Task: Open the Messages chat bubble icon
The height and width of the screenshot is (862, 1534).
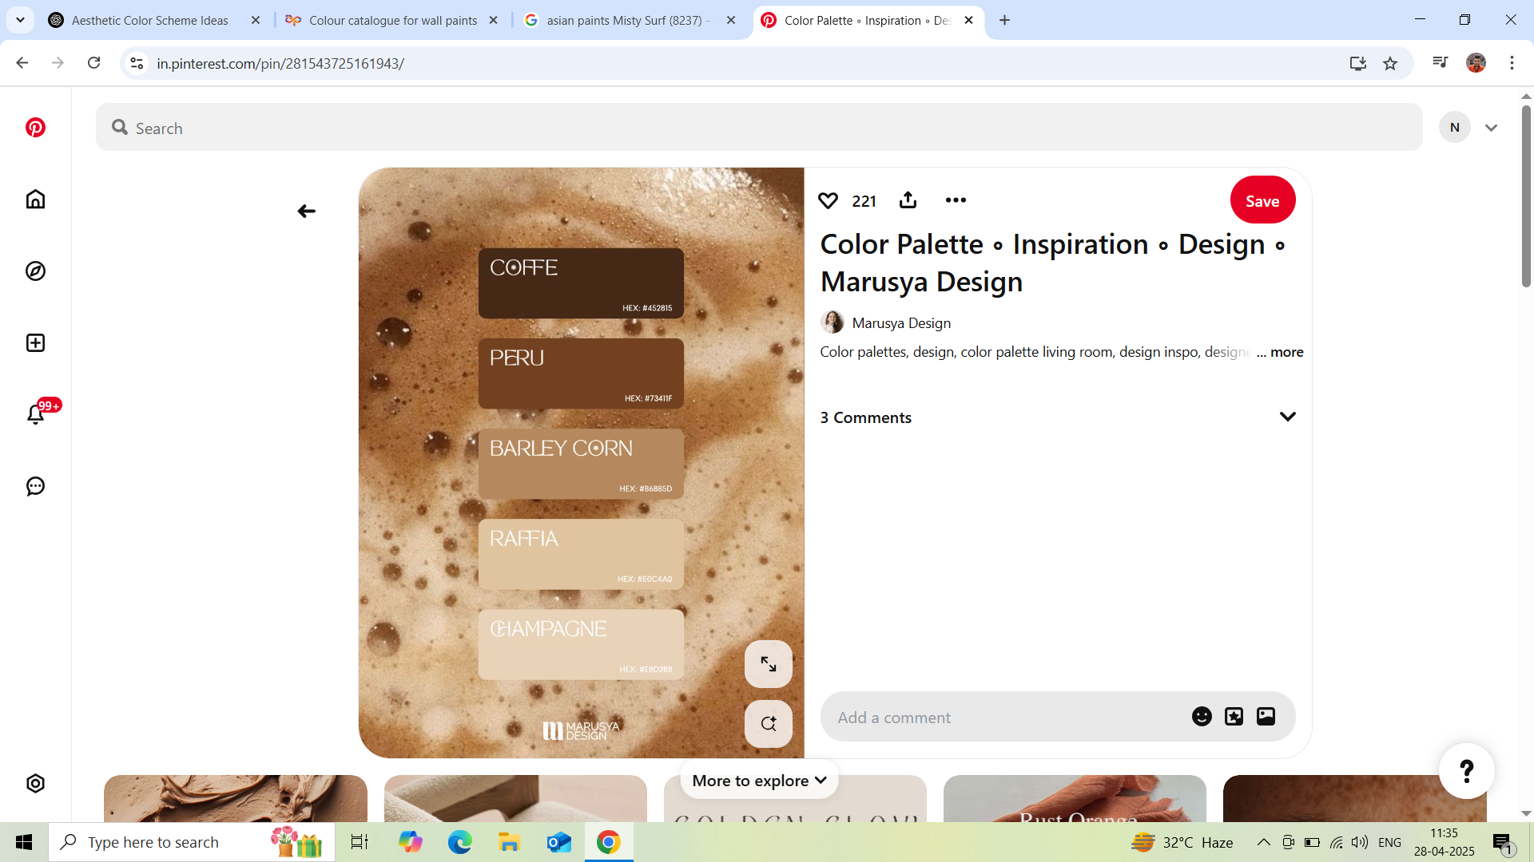Action: pyautogui.click(x=35, y=486)
